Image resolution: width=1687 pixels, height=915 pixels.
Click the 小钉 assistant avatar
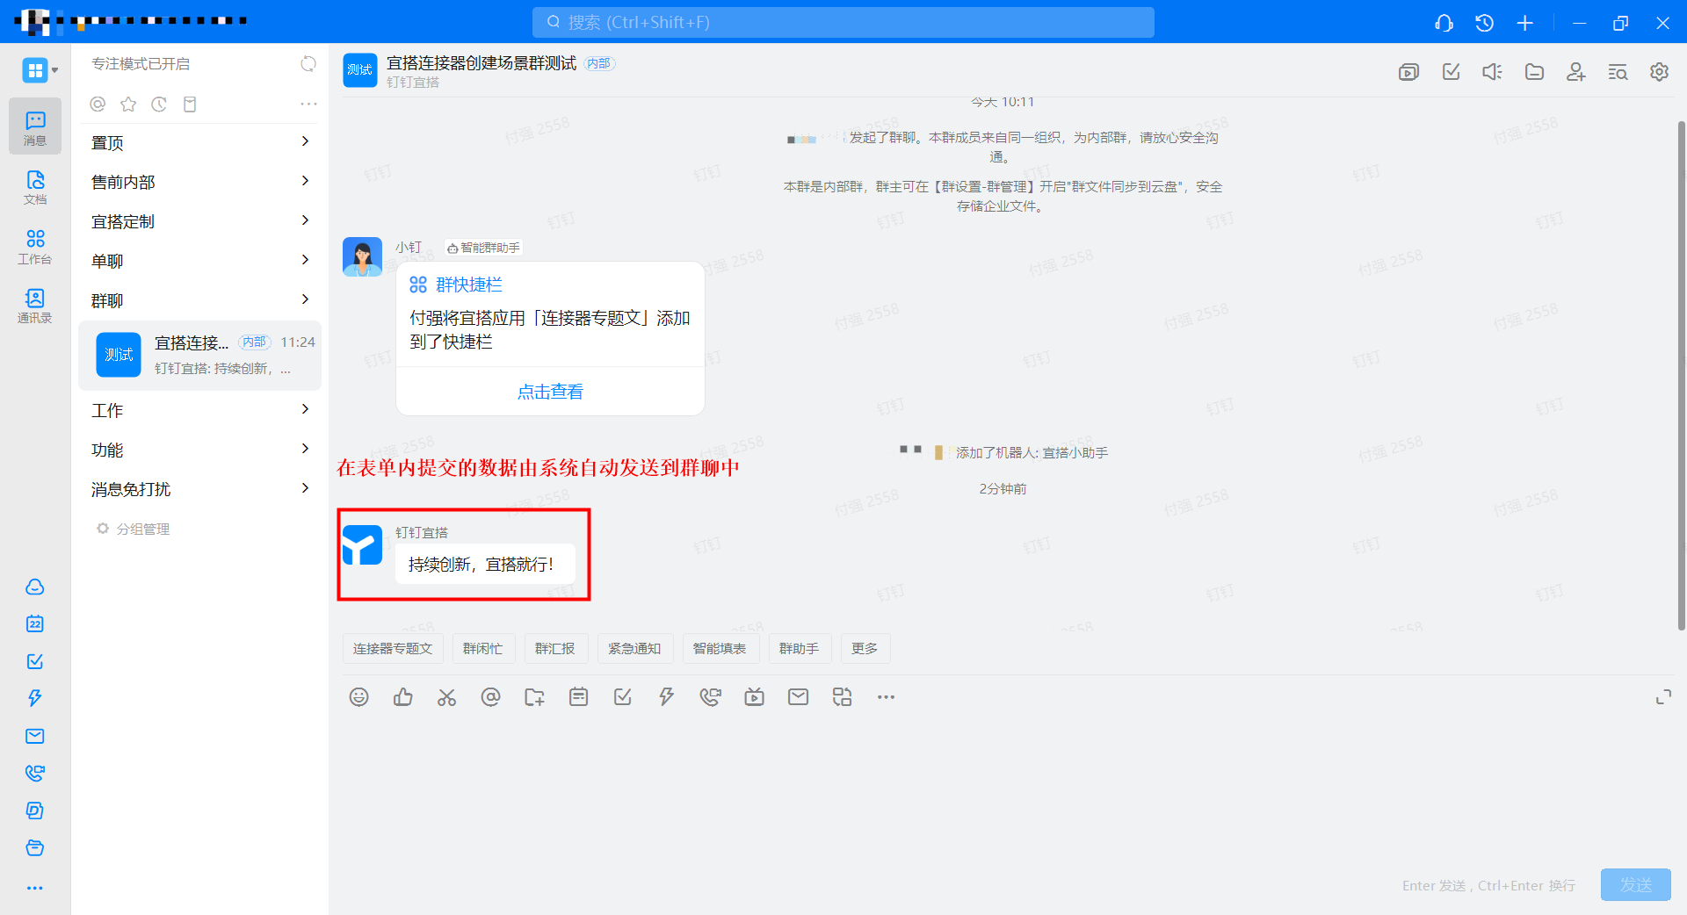(x=362, y=257)
